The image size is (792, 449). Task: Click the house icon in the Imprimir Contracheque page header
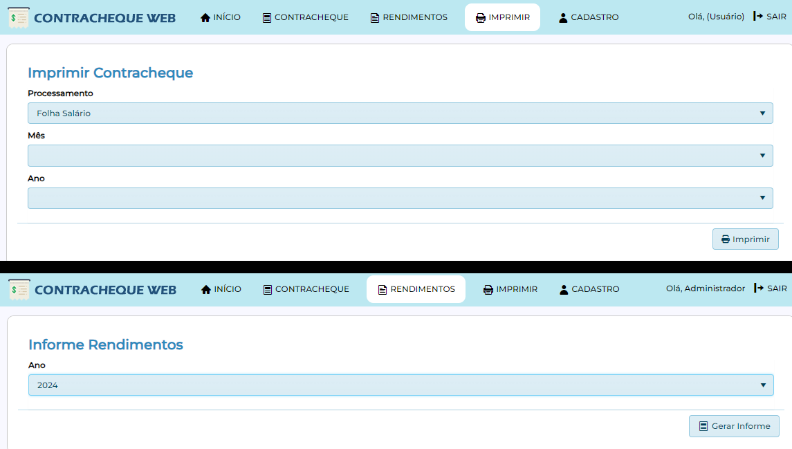[205, 17]
